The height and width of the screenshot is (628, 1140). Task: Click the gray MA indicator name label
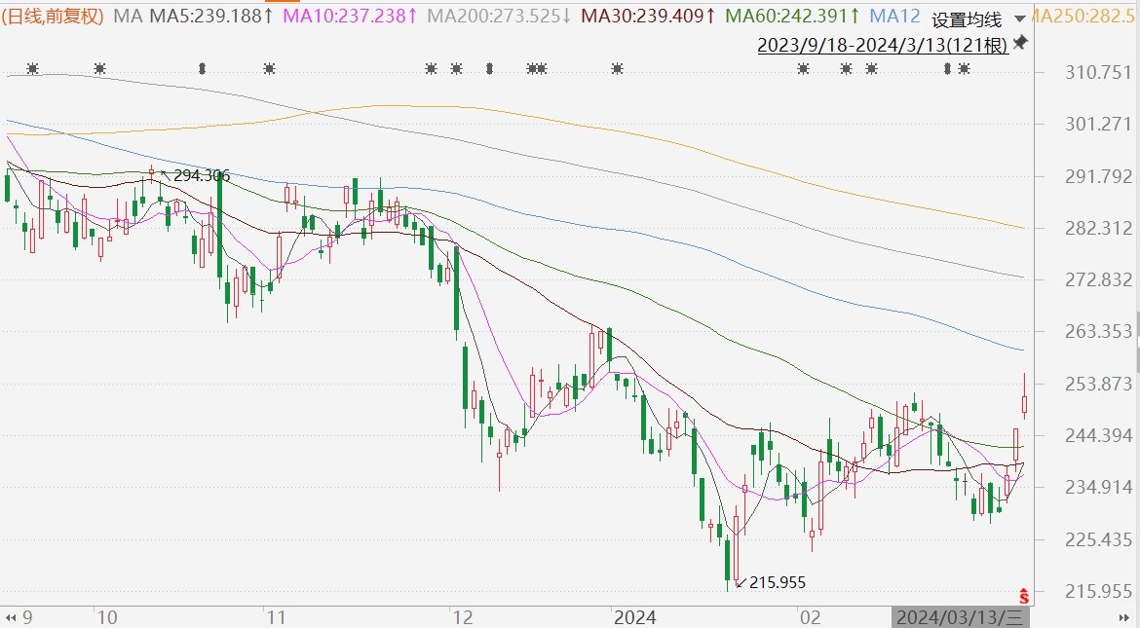point(128,16)
